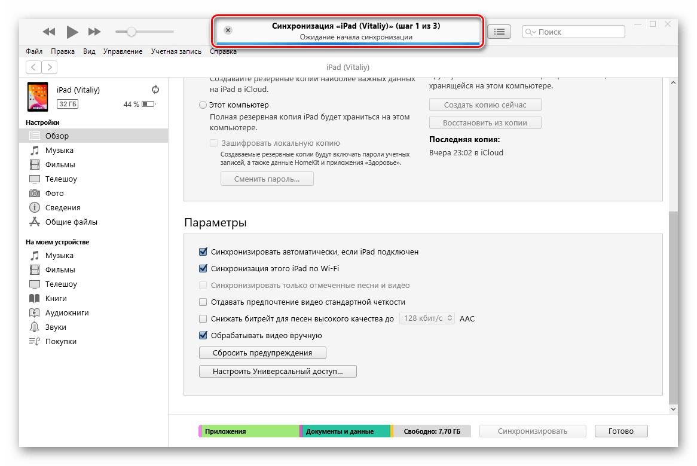Image resolution: width=697 pixels, height=466 pixels.
Task: Skip to the next track
Action: [x=94, y=32]
